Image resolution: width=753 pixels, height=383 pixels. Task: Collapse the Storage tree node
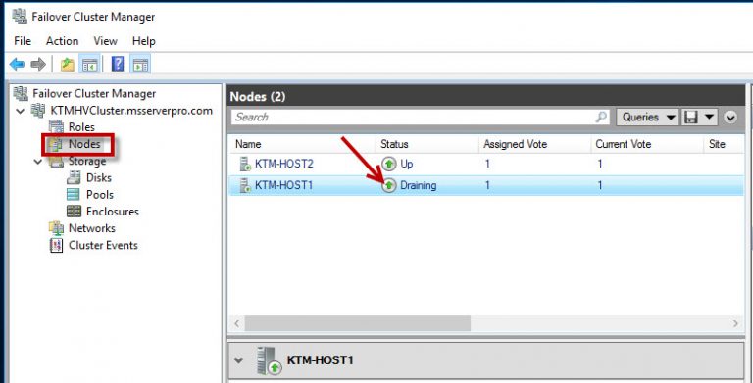tap(38, 162)
